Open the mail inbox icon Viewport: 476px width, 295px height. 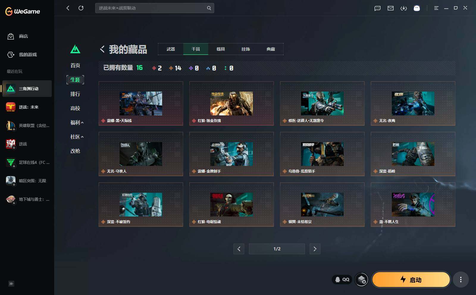click(391, 8)
